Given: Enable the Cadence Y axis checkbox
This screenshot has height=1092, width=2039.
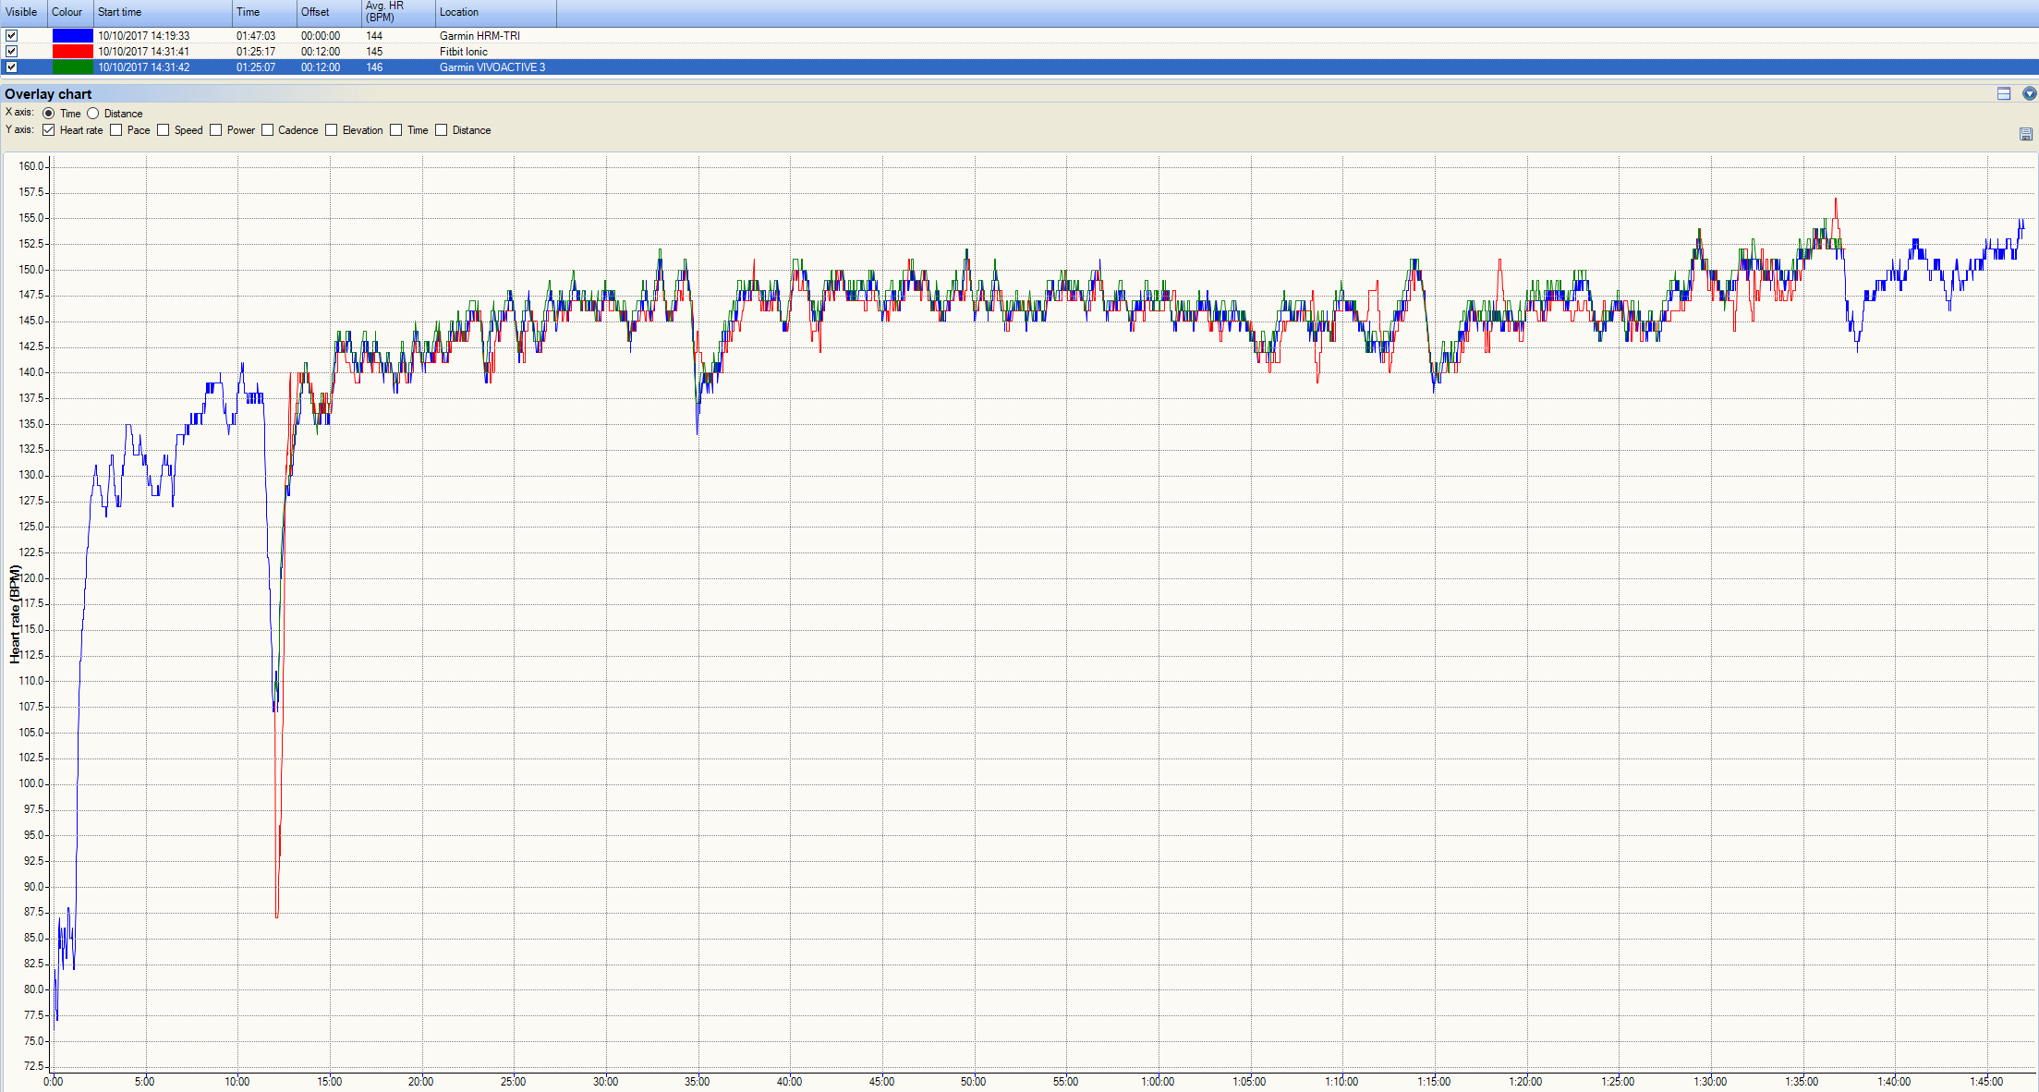Looking at the screenshot, I should click(268, 130).
